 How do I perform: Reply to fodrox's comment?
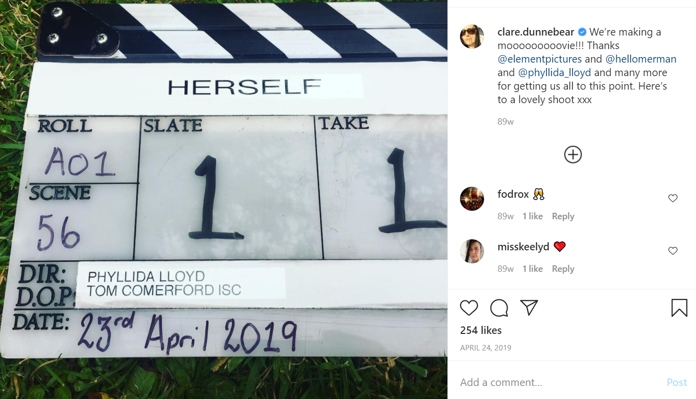(x=563, y=216)
